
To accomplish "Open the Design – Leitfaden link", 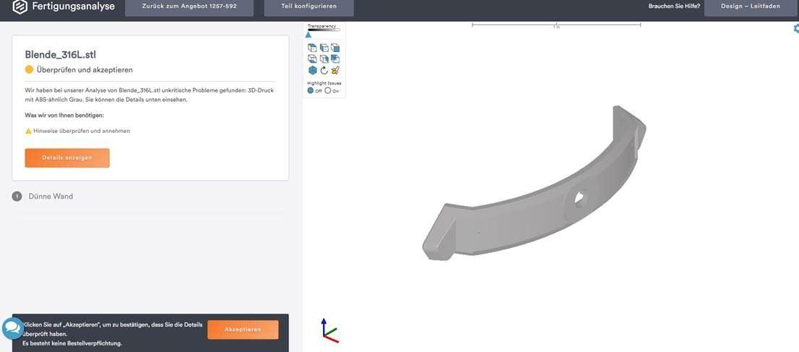I will (750, 7).
